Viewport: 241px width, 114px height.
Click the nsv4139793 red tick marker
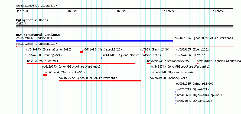click(x=41, y=69)
